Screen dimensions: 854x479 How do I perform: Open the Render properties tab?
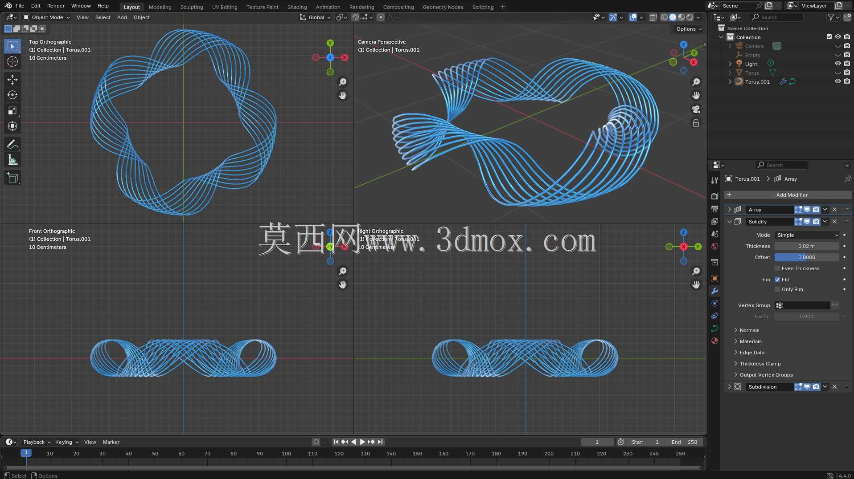[714, 196]
